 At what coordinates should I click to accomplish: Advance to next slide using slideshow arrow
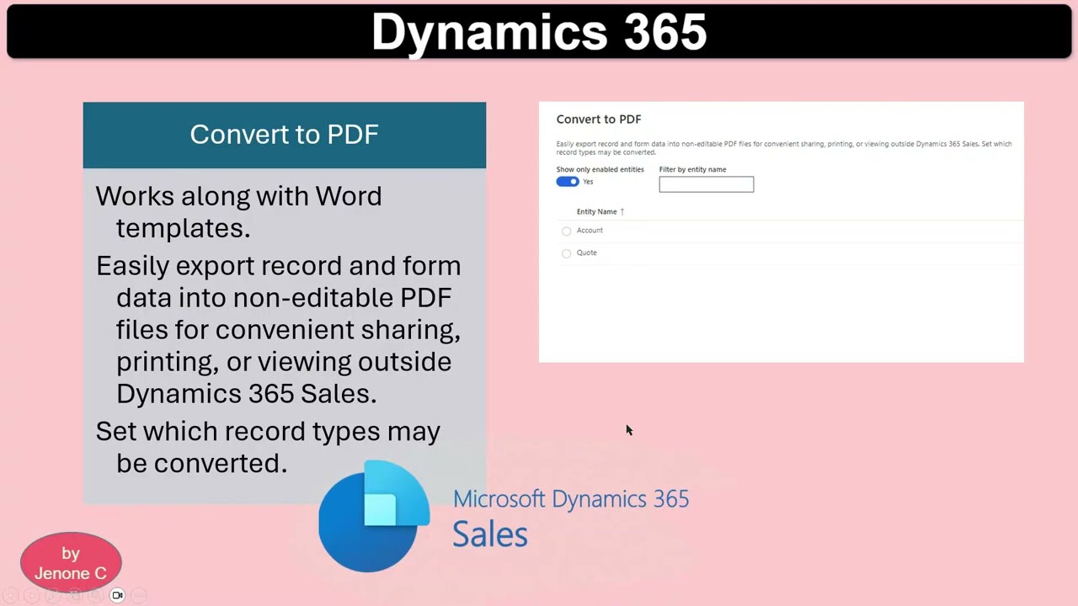tap(31, 595)
